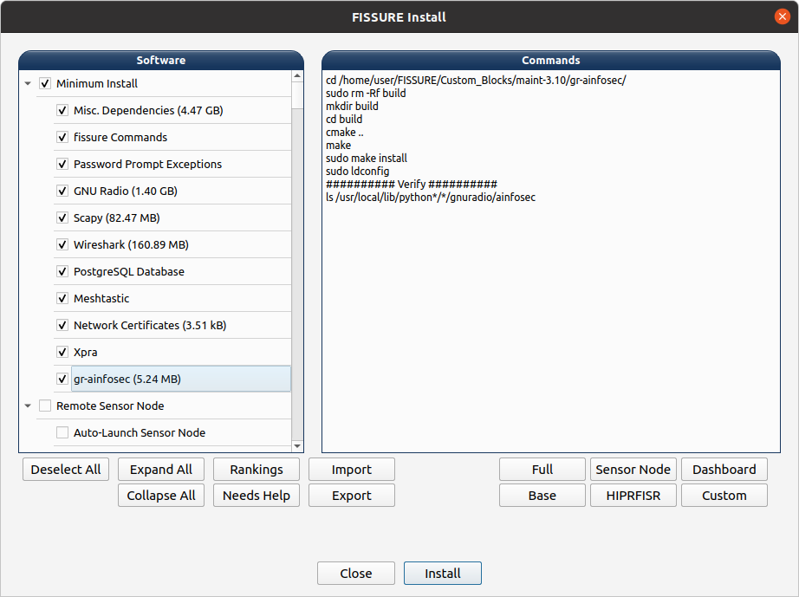This screenshot has width=799, height=597.
Task: Uncheck Network Certificates (3.51 kB) checkbox
Action: pyautogui.click(x=62, y=326)
